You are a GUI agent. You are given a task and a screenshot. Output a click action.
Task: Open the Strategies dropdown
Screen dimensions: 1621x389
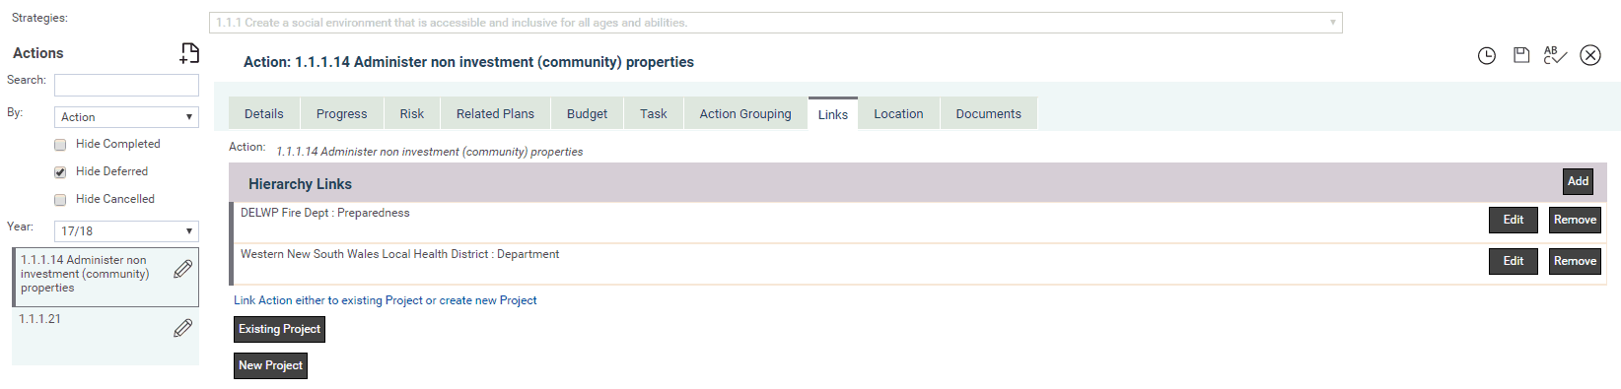776,23
